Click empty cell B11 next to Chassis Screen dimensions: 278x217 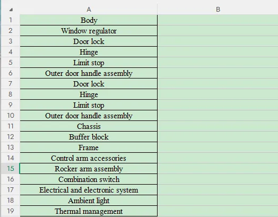point(218,126)
